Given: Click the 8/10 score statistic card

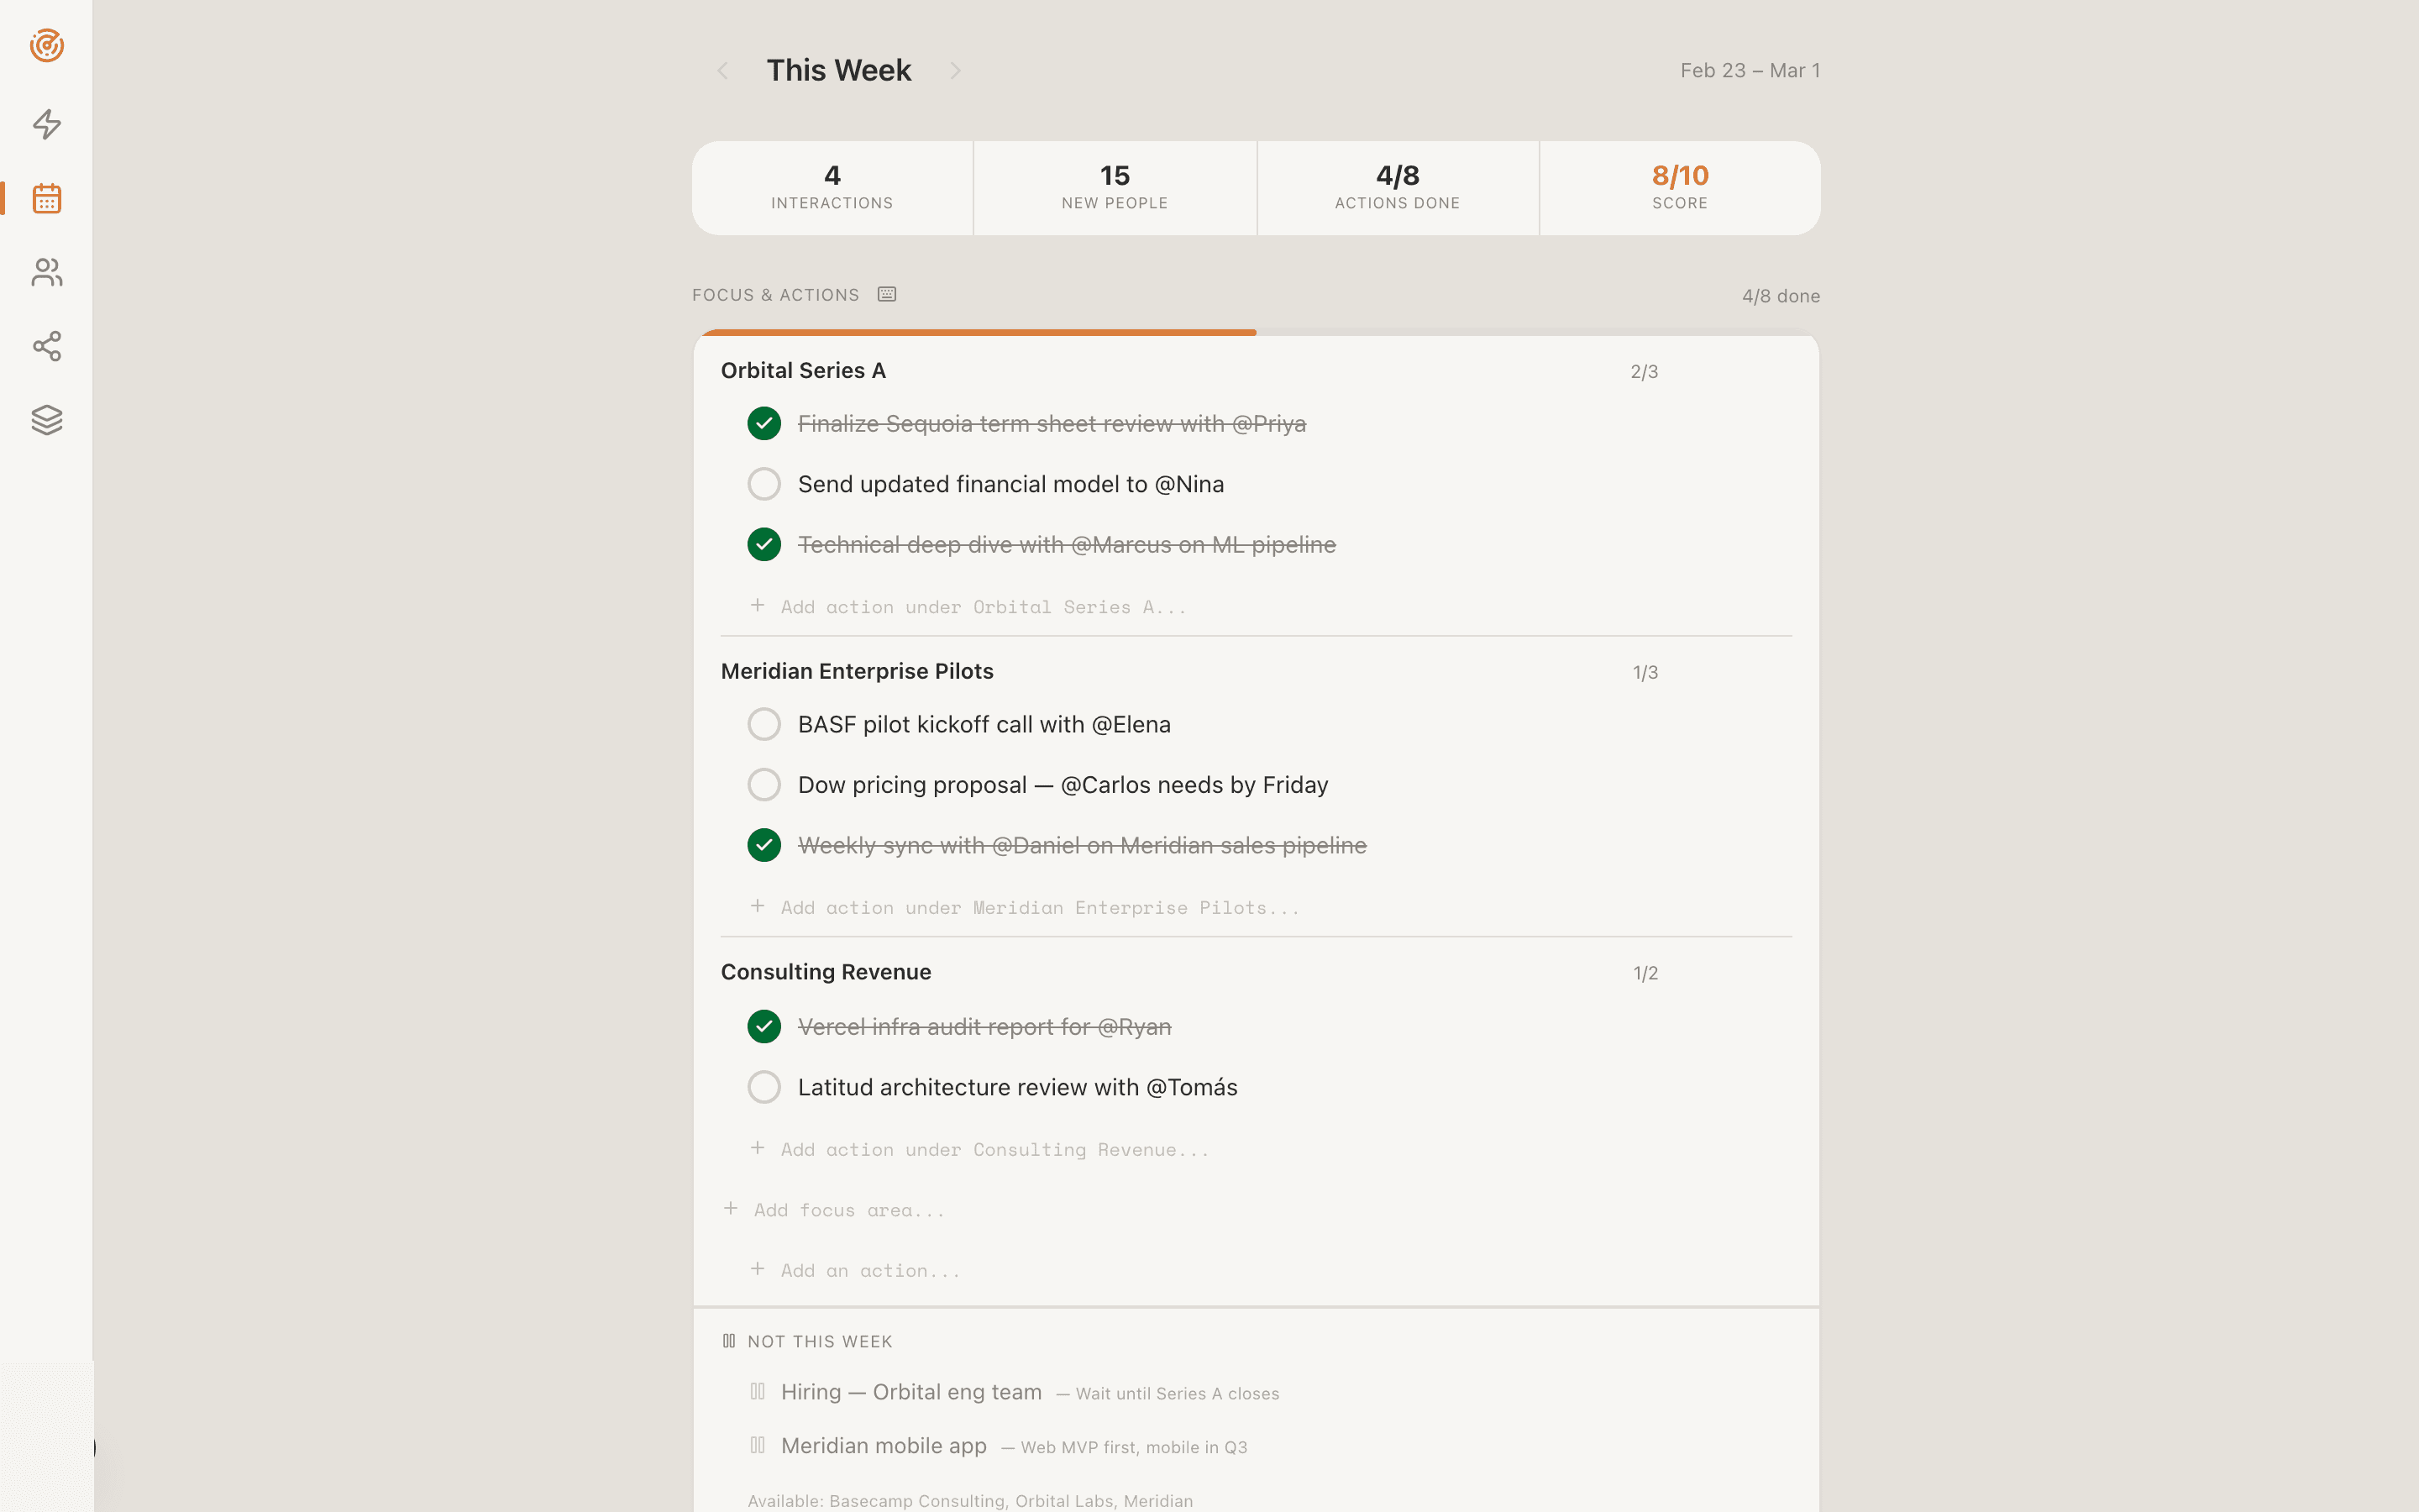Looking at the screenshot, I should pyautogui.click(x=1679, y=188).
